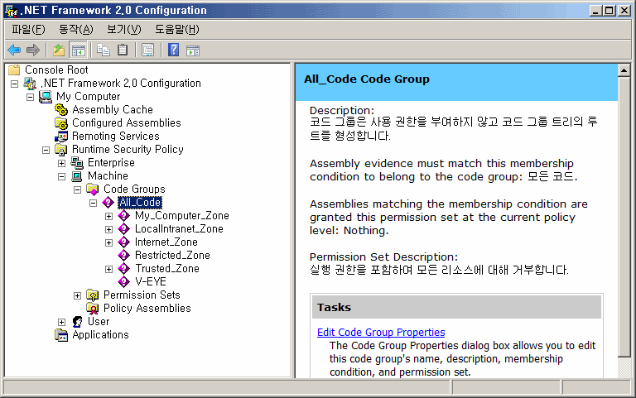
Task: Click the User policy level icon
Action: [77, 322]
